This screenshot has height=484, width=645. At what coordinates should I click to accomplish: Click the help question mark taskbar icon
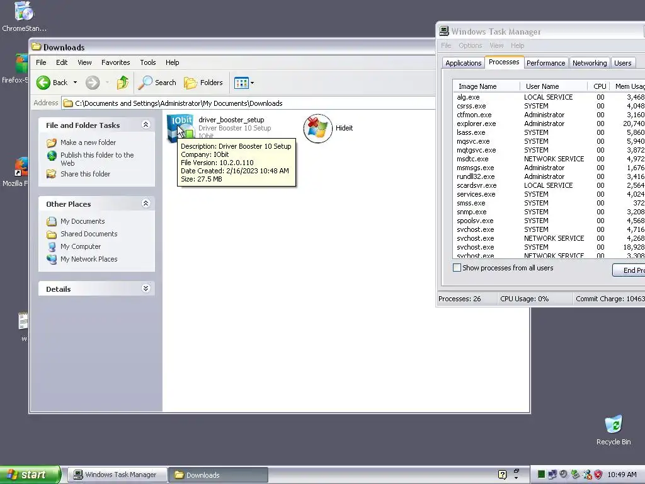502,475
